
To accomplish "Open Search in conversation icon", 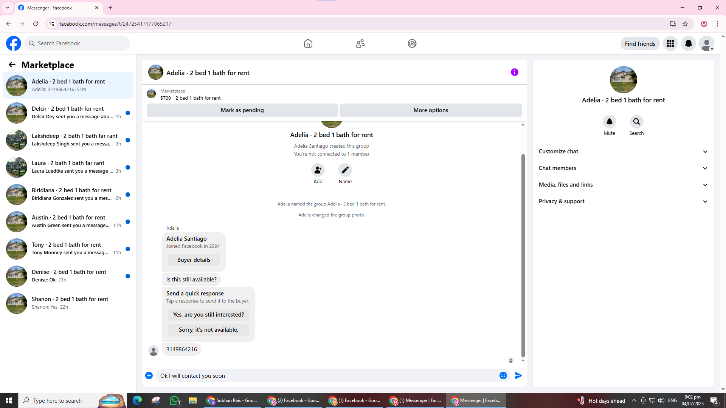I will pos(636,122).
